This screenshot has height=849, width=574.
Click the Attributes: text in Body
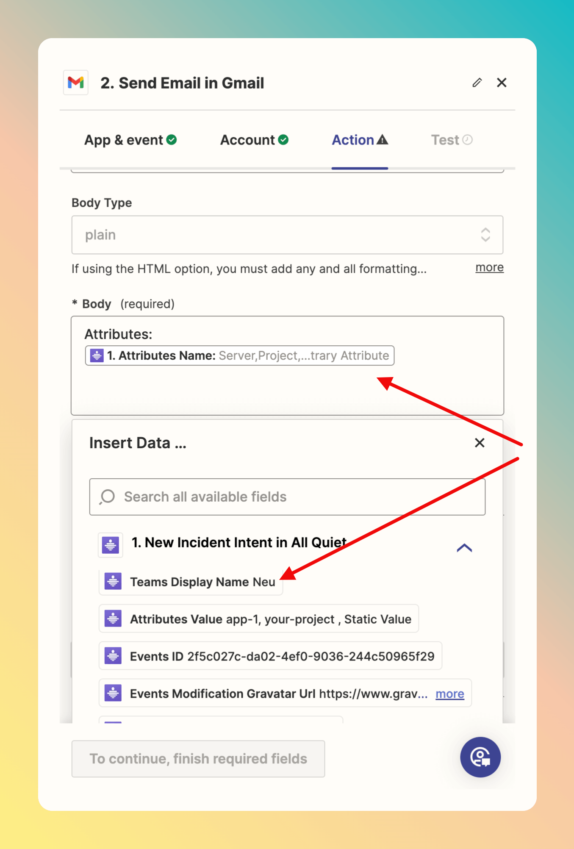pos(118,334)
